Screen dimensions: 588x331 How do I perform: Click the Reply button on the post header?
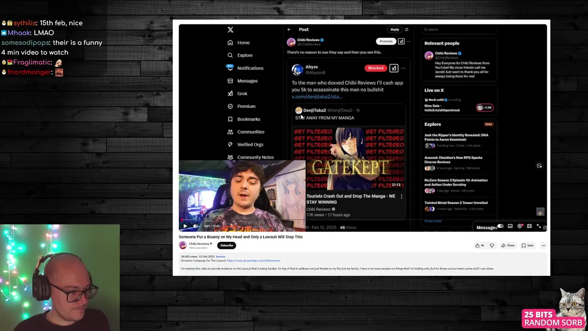pos(395,29)
